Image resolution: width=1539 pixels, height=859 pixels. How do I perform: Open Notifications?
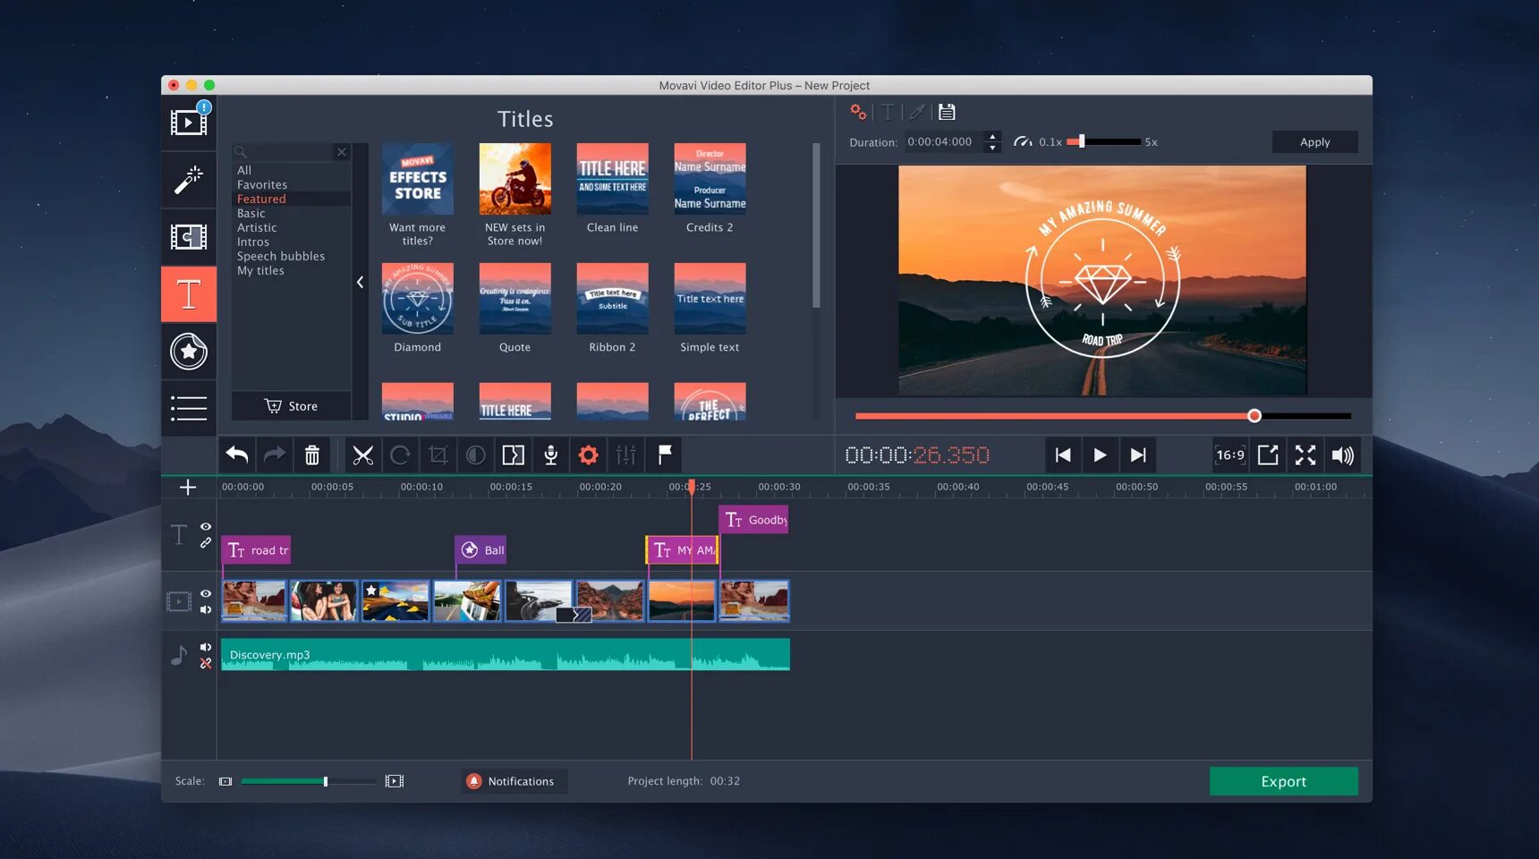click(514, 781)
